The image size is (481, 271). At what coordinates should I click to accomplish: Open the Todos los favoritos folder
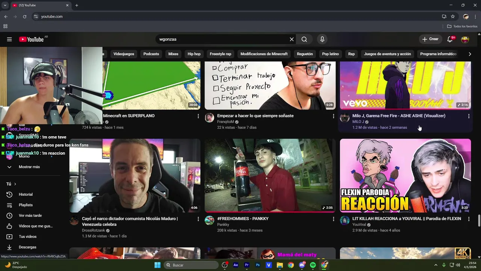(x=462, y=26)
